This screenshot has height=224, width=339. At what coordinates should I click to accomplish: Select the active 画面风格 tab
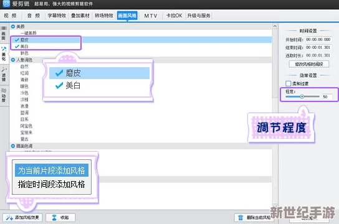(x=127, y=16)
